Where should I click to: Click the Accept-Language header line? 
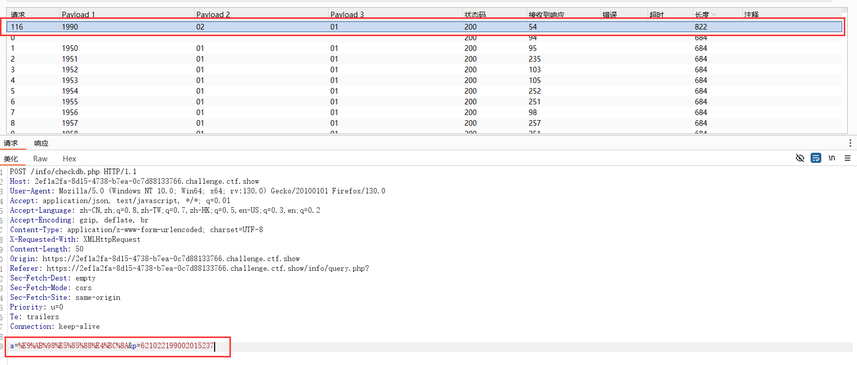click(165, 210)
